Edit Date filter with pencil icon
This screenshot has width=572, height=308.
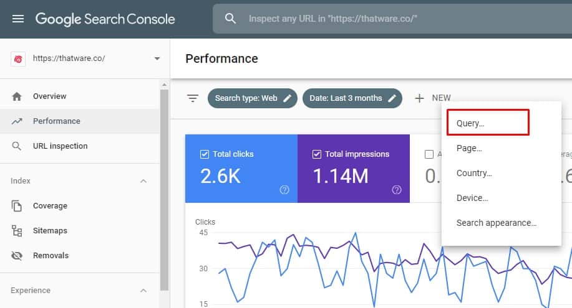point(392,98)
